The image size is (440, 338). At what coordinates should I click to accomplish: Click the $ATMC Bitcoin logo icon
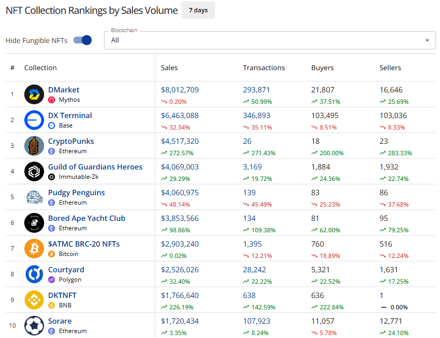point(34,249)
